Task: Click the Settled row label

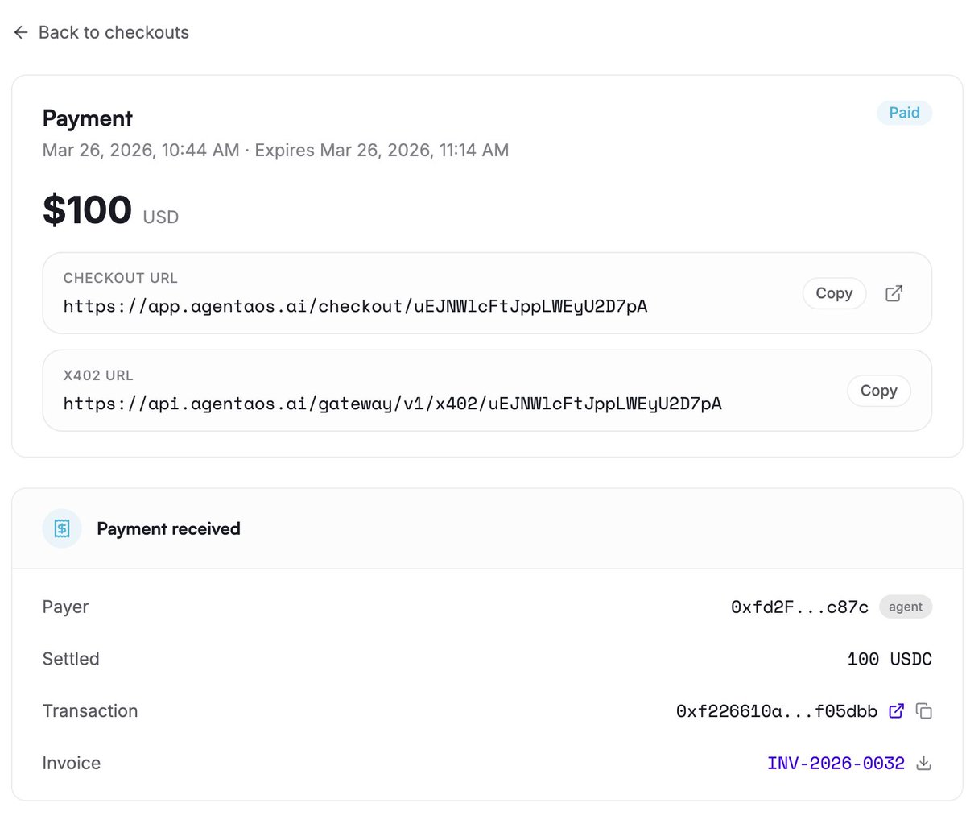Action: [x=71, y=659]
